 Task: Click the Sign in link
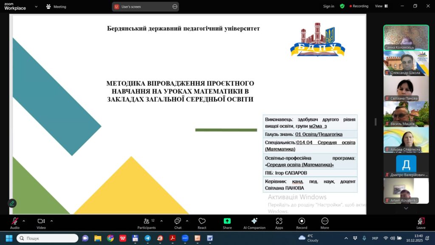(328, 6)
